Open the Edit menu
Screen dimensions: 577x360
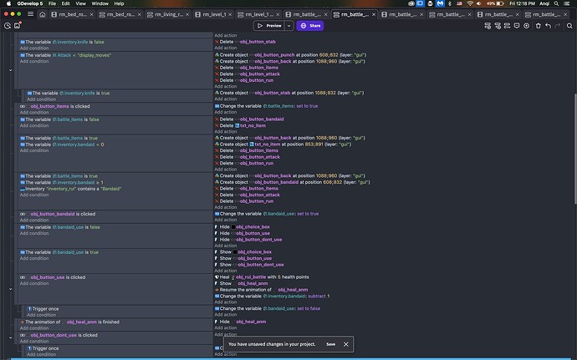(x=65, y=3)
